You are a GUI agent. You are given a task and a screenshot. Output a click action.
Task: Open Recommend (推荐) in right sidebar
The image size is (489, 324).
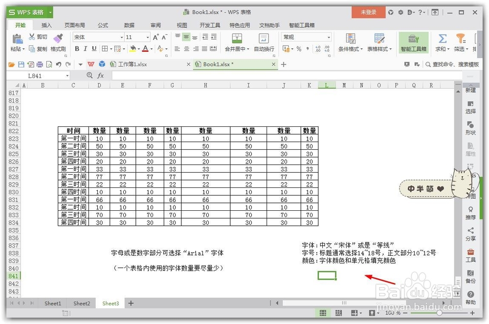pyautogui.click(x=470, y=213)
